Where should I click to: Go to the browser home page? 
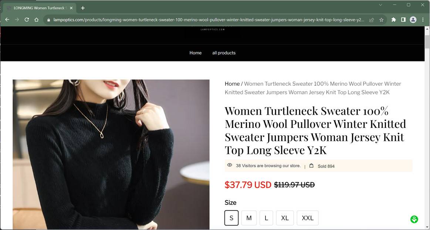pos(36,20)
